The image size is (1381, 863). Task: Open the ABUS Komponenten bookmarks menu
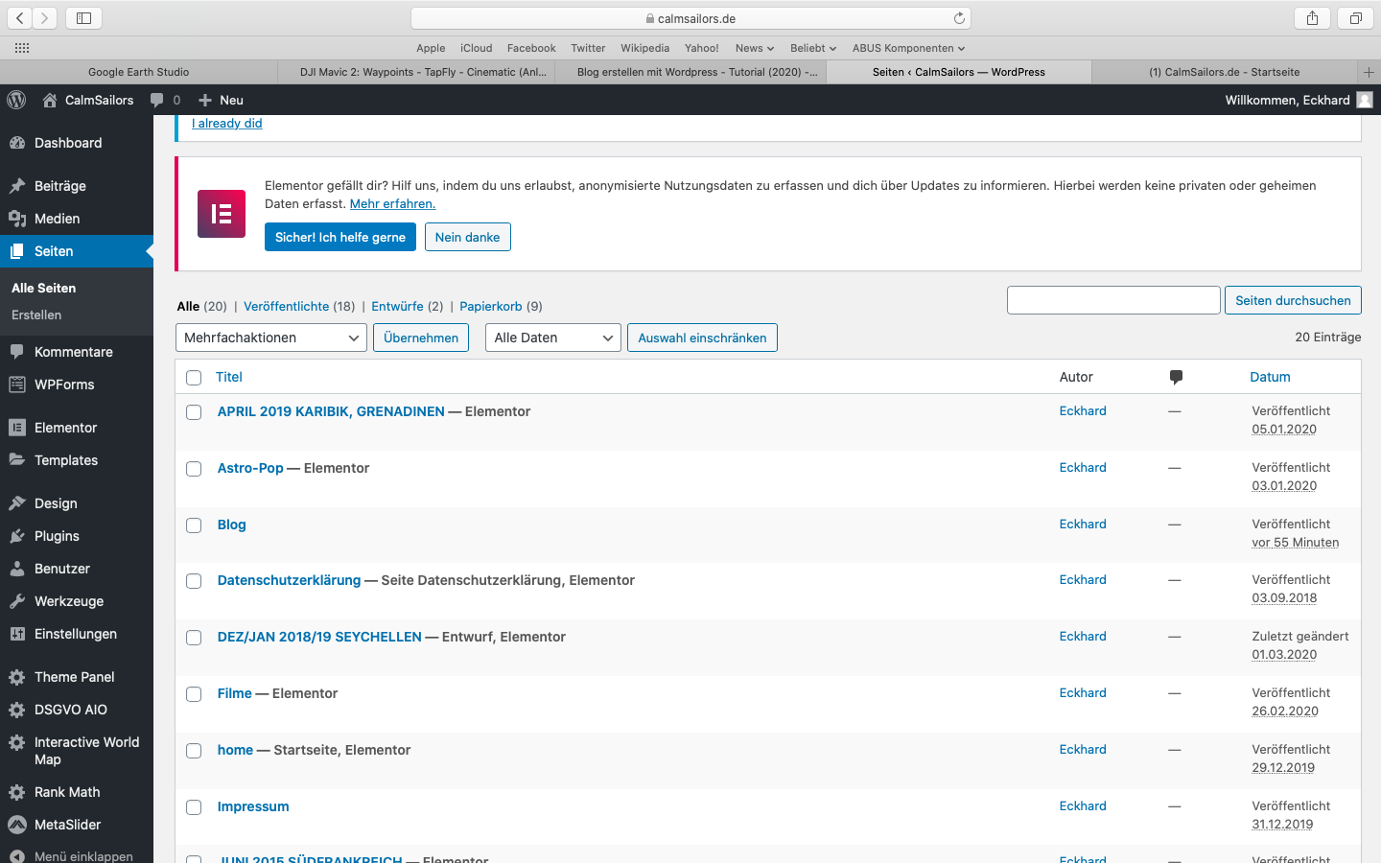pos(908,48)
